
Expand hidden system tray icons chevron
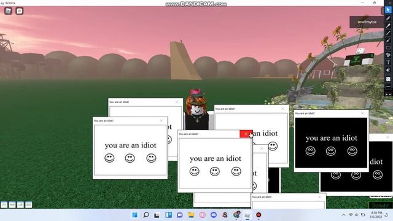coord(343,215)
